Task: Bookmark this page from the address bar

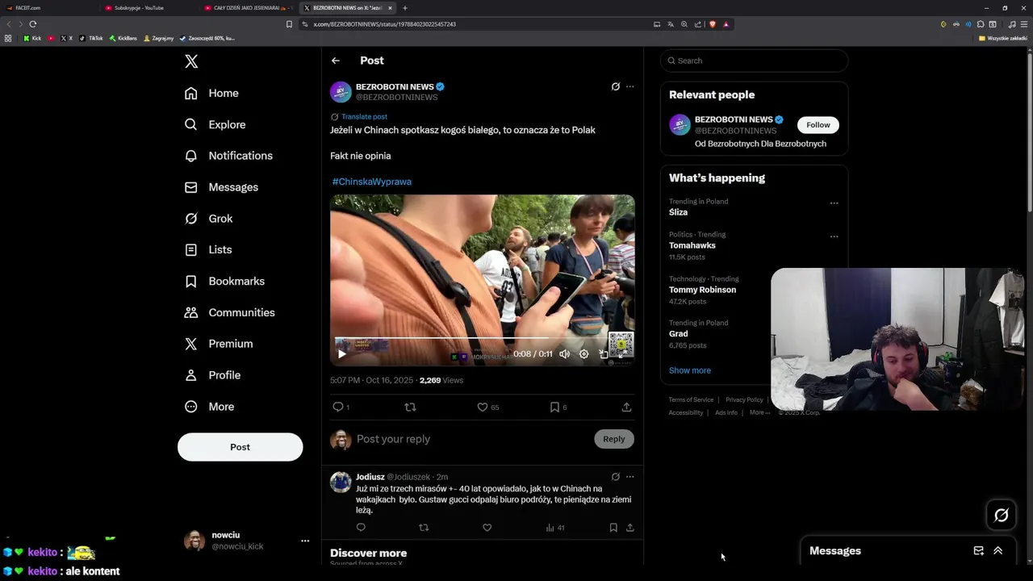Action: pos(289,24)
